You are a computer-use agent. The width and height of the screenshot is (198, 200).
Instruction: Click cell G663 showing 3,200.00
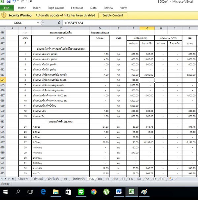point(147,75)
